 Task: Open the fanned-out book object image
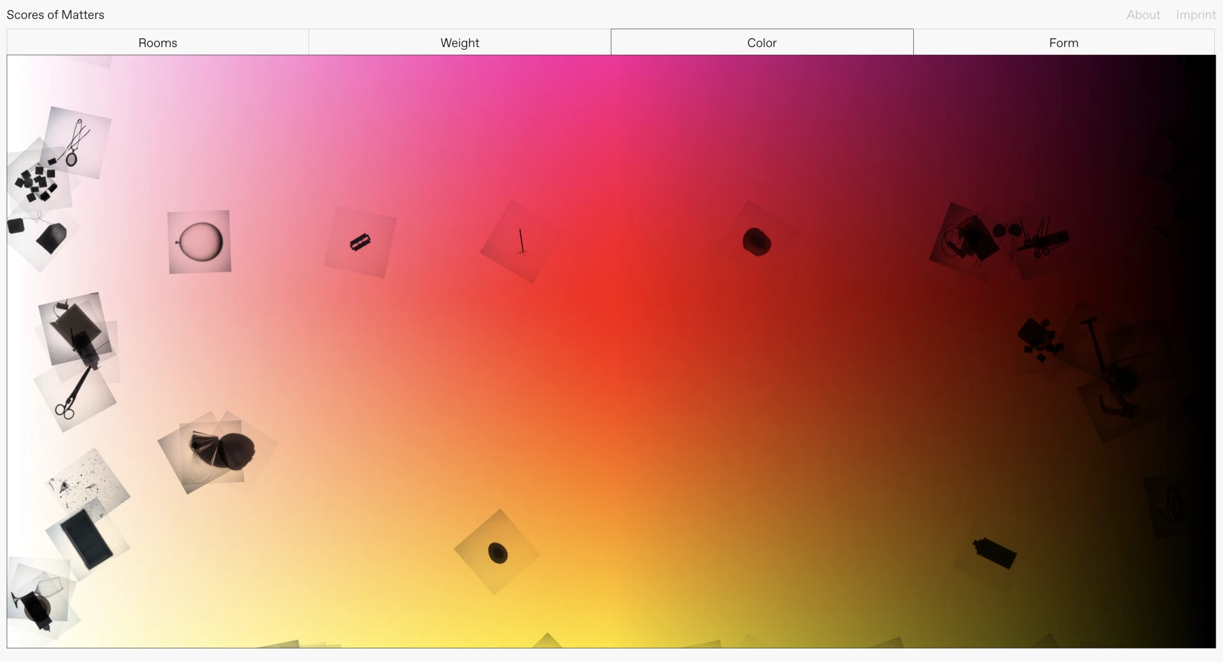[x=219, y=450]
